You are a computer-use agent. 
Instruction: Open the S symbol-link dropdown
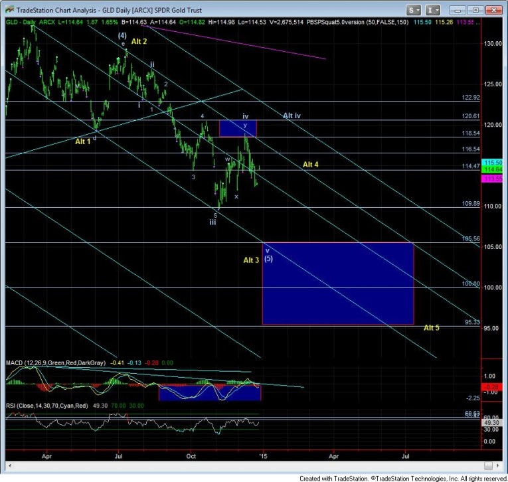click(414, 10)
